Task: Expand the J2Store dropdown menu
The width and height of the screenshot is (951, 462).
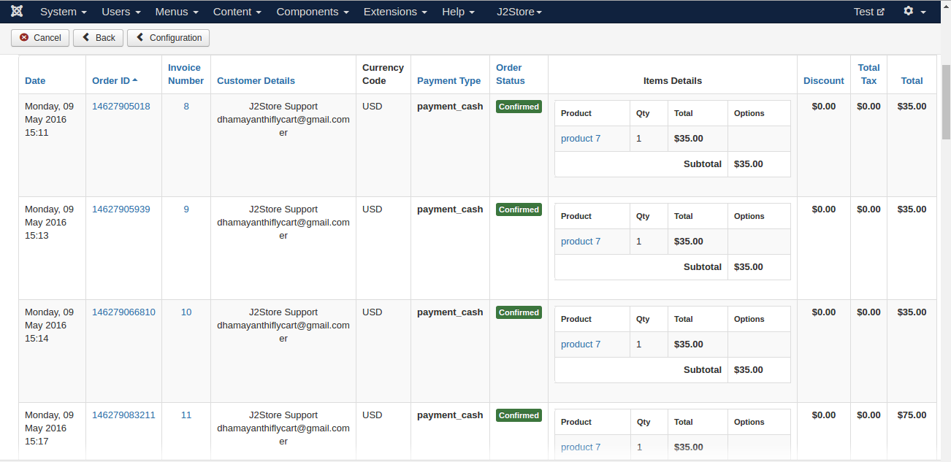Action: click(x=519, y=12)
